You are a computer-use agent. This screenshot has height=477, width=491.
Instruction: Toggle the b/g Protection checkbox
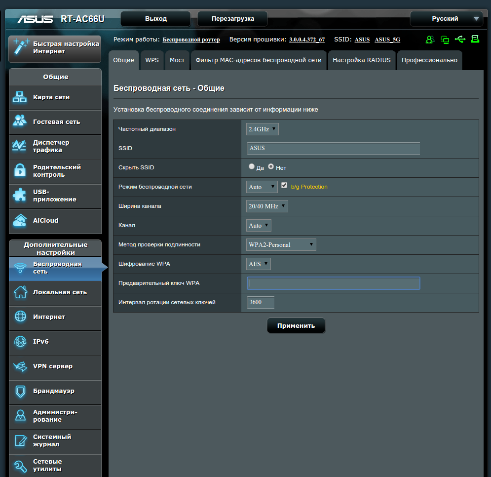click(x=284, y=186)
